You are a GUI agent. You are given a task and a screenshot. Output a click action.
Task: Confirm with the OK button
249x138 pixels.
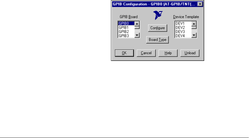(124, 53)
